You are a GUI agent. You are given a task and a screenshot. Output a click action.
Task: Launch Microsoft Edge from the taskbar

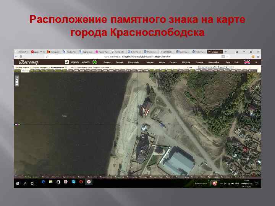pos(43,182)
